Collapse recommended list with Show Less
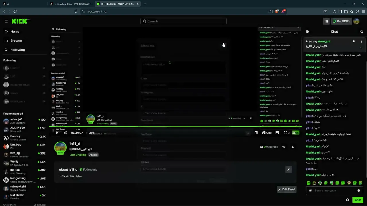 click(39, 205)
